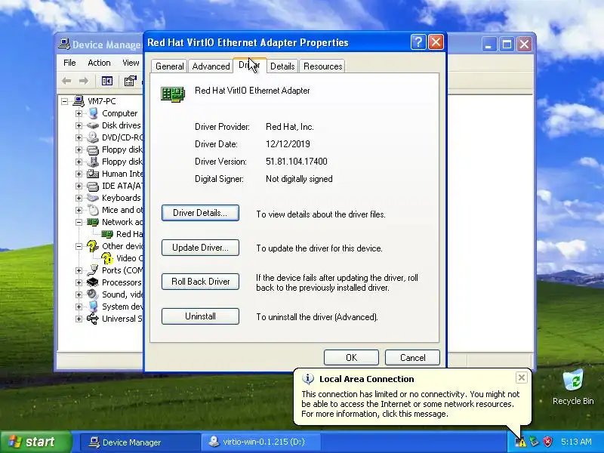Image resolution: width=604 pixels, height=453 pixels.
Task: Select the Video Controller warning icon
Action: [107, 258]
